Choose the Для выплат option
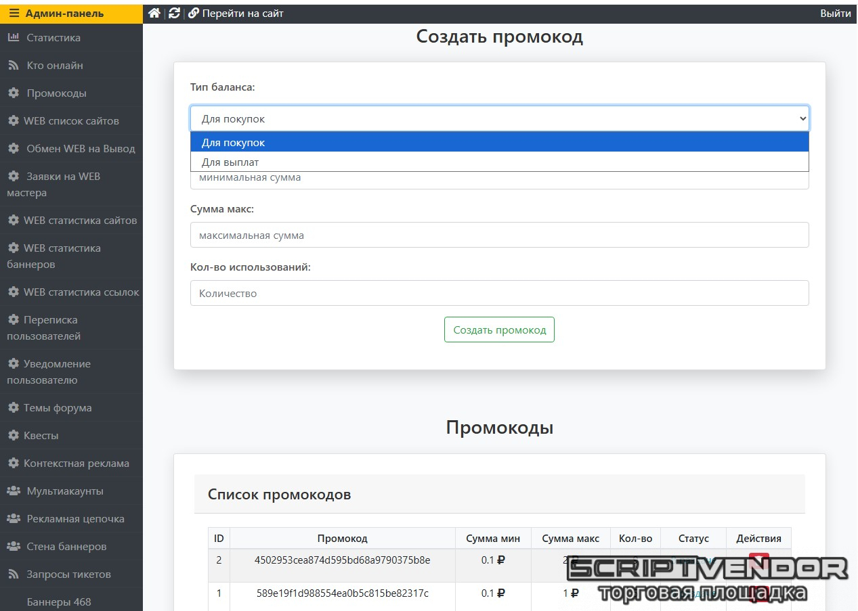This screenshot has height=611, width=858. 499,162
